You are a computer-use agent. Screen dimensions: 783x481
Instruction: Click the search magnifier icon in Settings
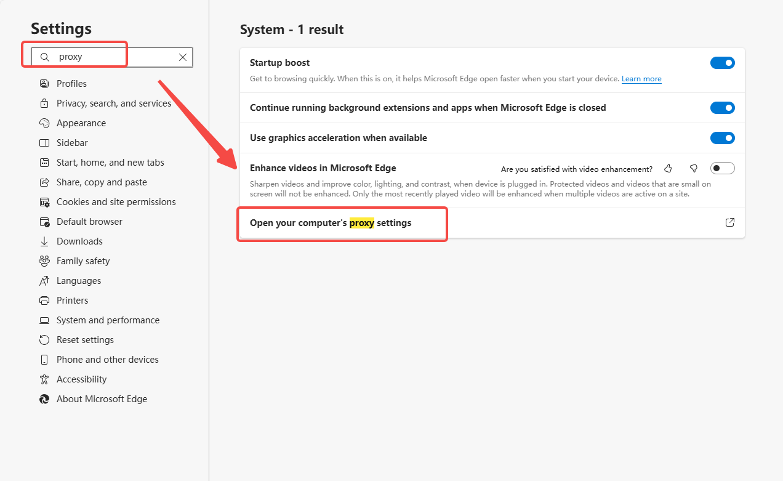44,57
